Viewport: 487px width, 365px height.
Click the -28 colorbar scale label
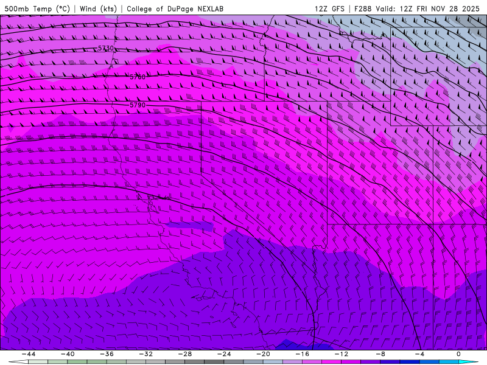pyautogui.click(x=185, y=354)
